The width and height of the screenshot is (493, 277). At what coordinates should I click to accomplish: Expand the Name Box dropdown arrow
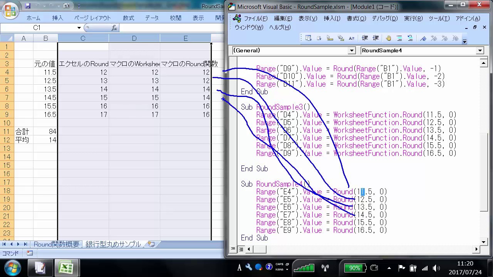[x=79, y=28]
